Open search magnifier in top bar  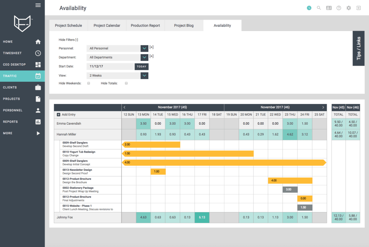pyautogui.click(x=319, y=8)
